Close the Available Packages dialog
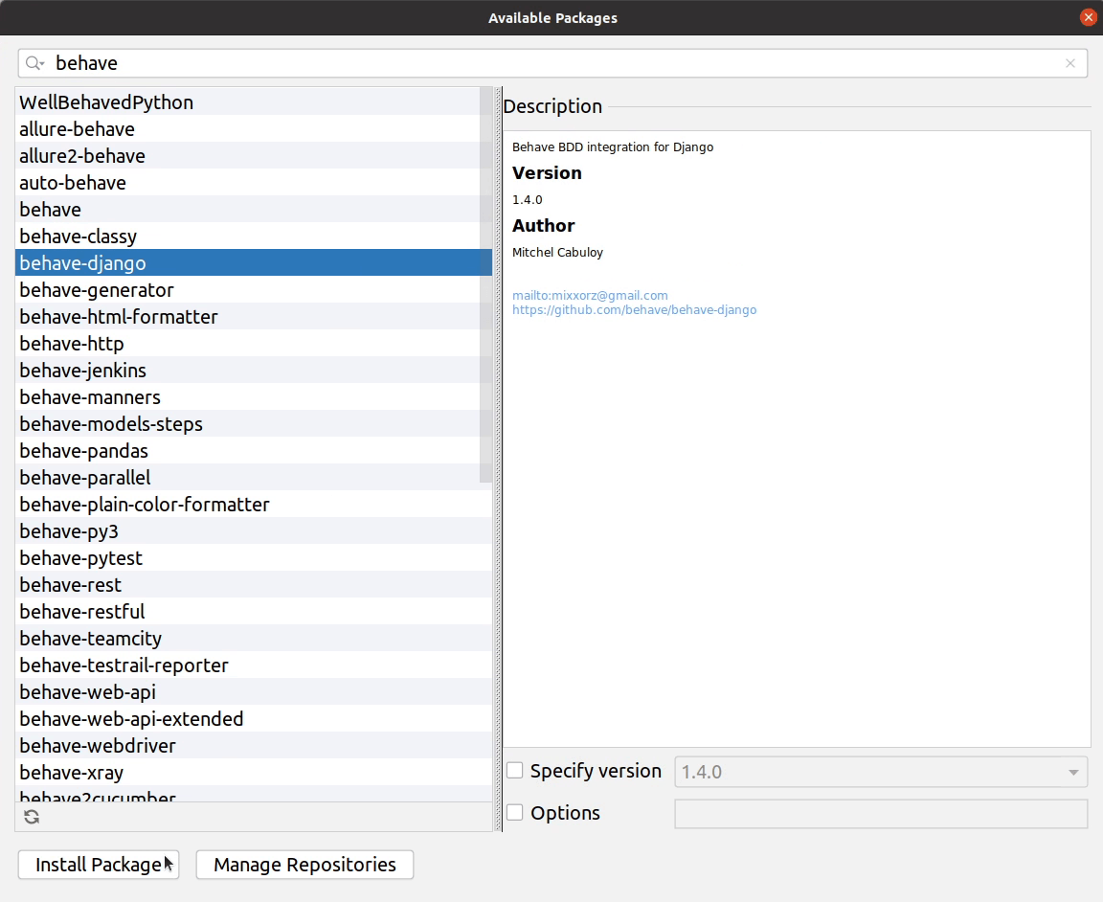The image size is (1103, 902). pos(1088,17)
